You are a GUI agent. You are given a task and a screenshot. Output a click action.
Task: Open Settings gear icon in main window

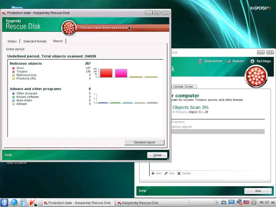click(x=252, y=61)
